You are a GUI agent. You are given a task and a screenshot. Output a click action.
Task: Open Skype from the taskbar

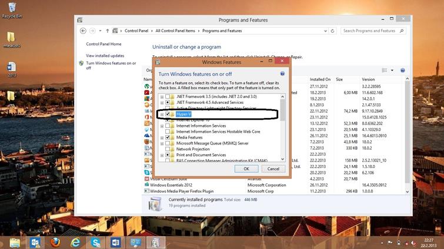tap(95, 243)
